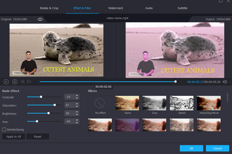The height and width of the screenshot is (154, 232).
Task: Click the filters list scrollbar
Action: 227,97
